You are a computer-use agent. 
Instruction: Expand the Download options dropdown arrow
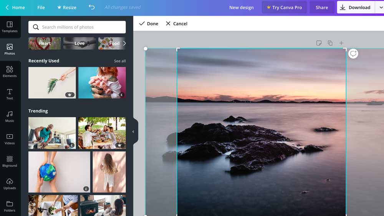(380, 7)
